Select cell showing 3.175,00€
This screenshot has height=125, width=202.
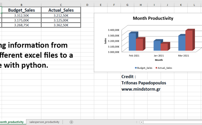point(22,20)
